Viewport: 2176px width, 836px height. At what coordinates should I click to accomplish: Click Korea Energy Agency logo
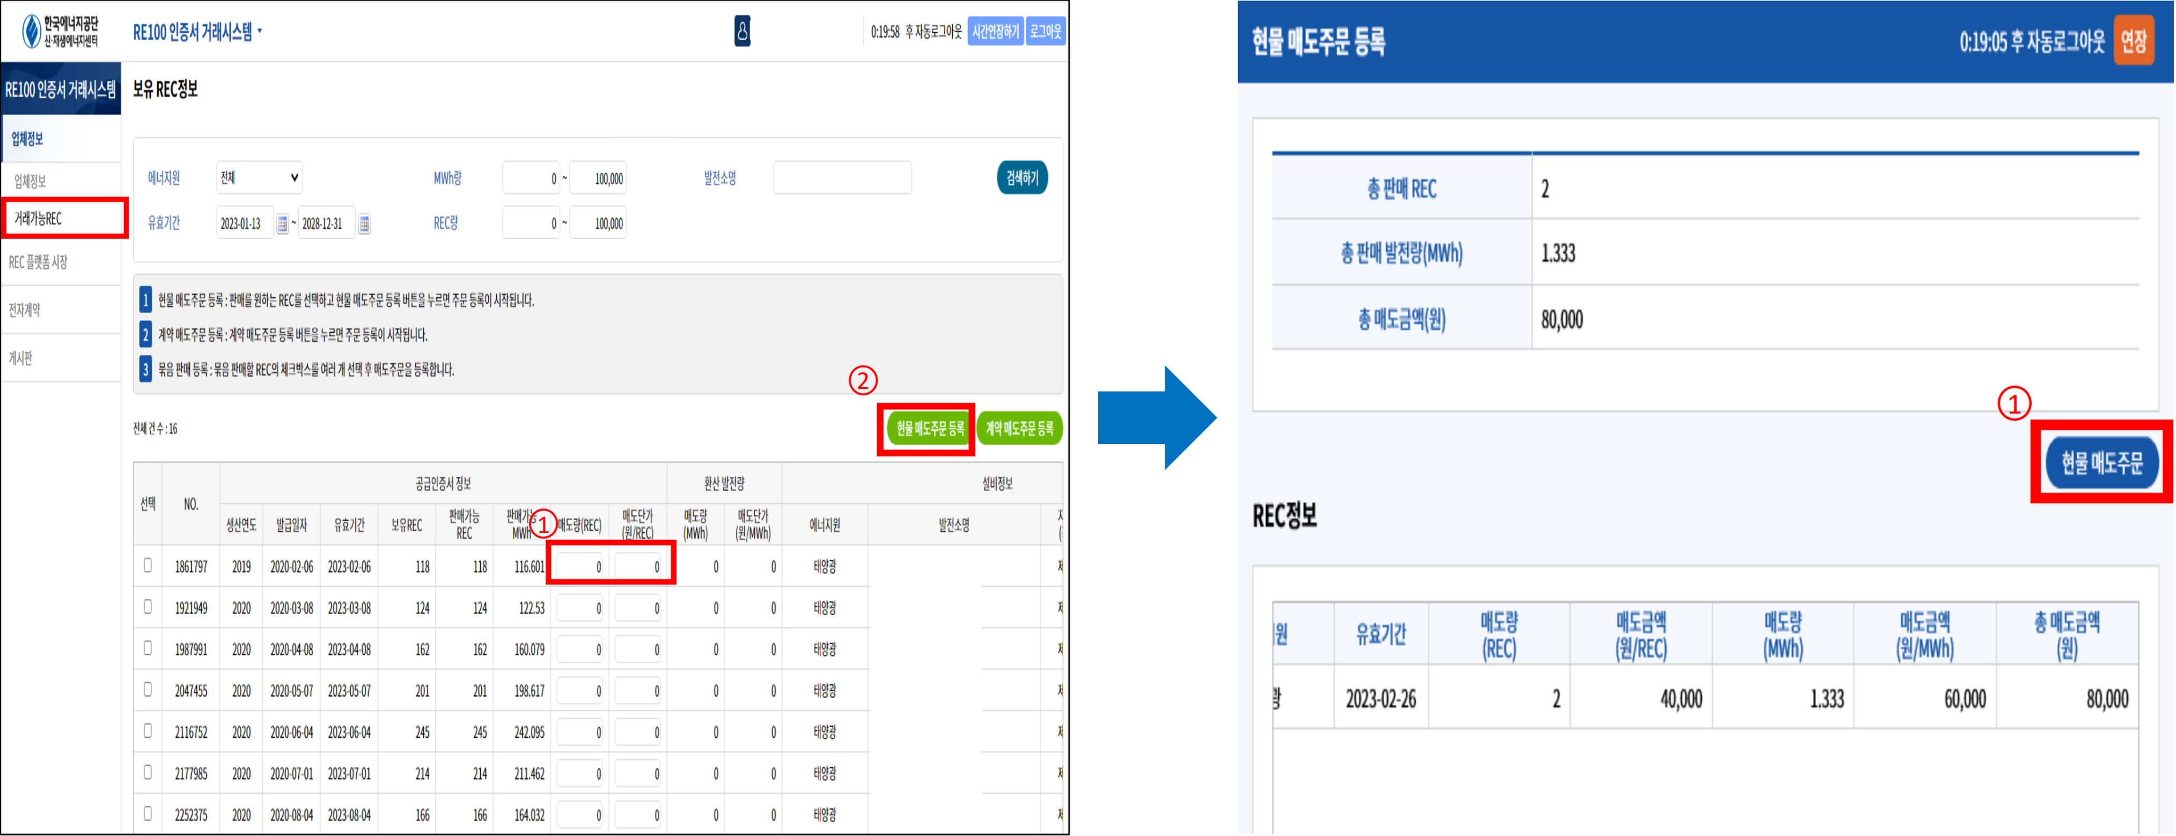(x=60, y=31)
